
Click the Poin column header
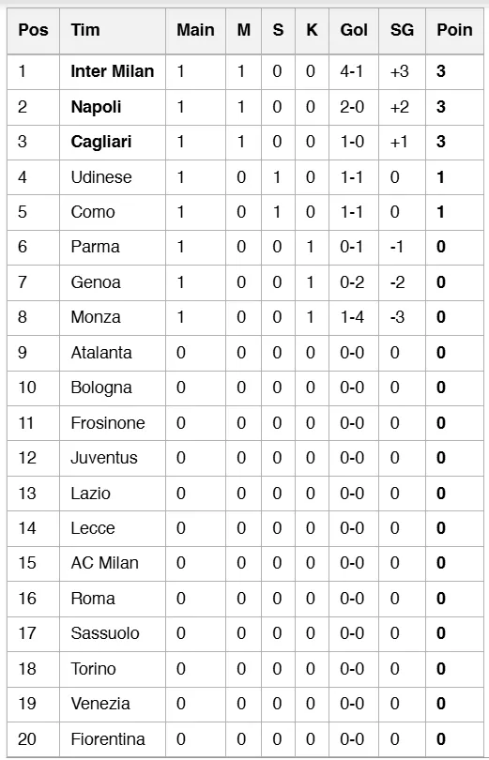pos(454,30)
